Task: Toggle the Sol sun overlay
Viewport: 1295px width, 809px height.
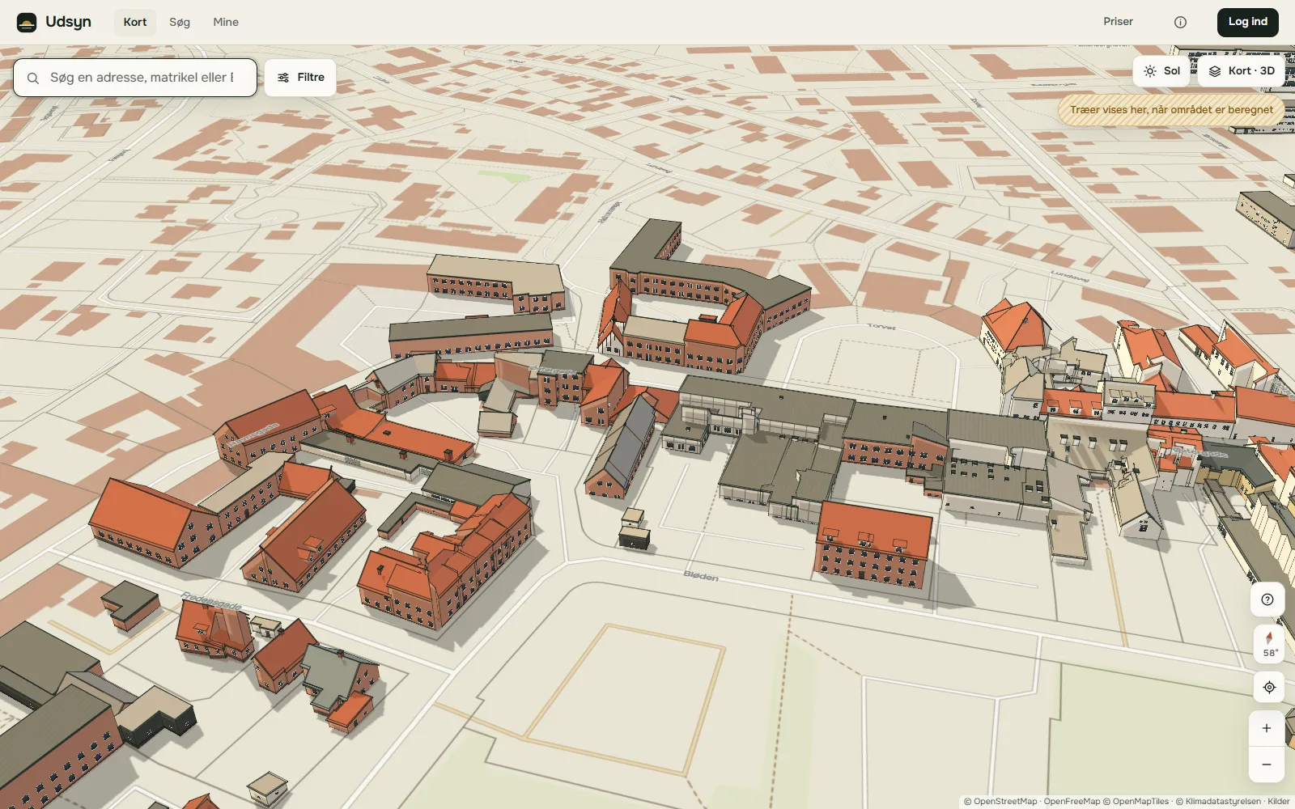Action: click(1161, 71)
